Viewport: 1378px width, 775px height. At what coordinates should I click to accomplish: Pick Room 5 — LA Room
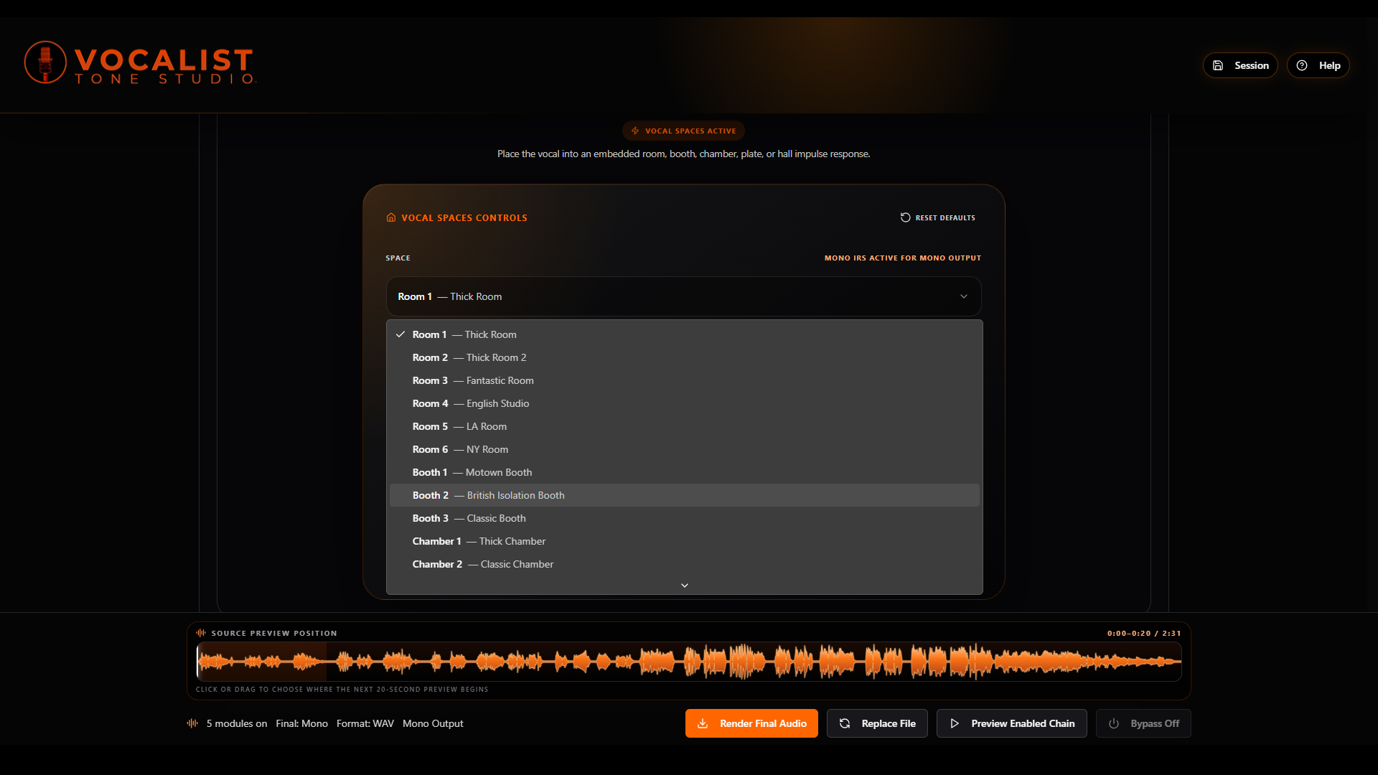point(685,426)
